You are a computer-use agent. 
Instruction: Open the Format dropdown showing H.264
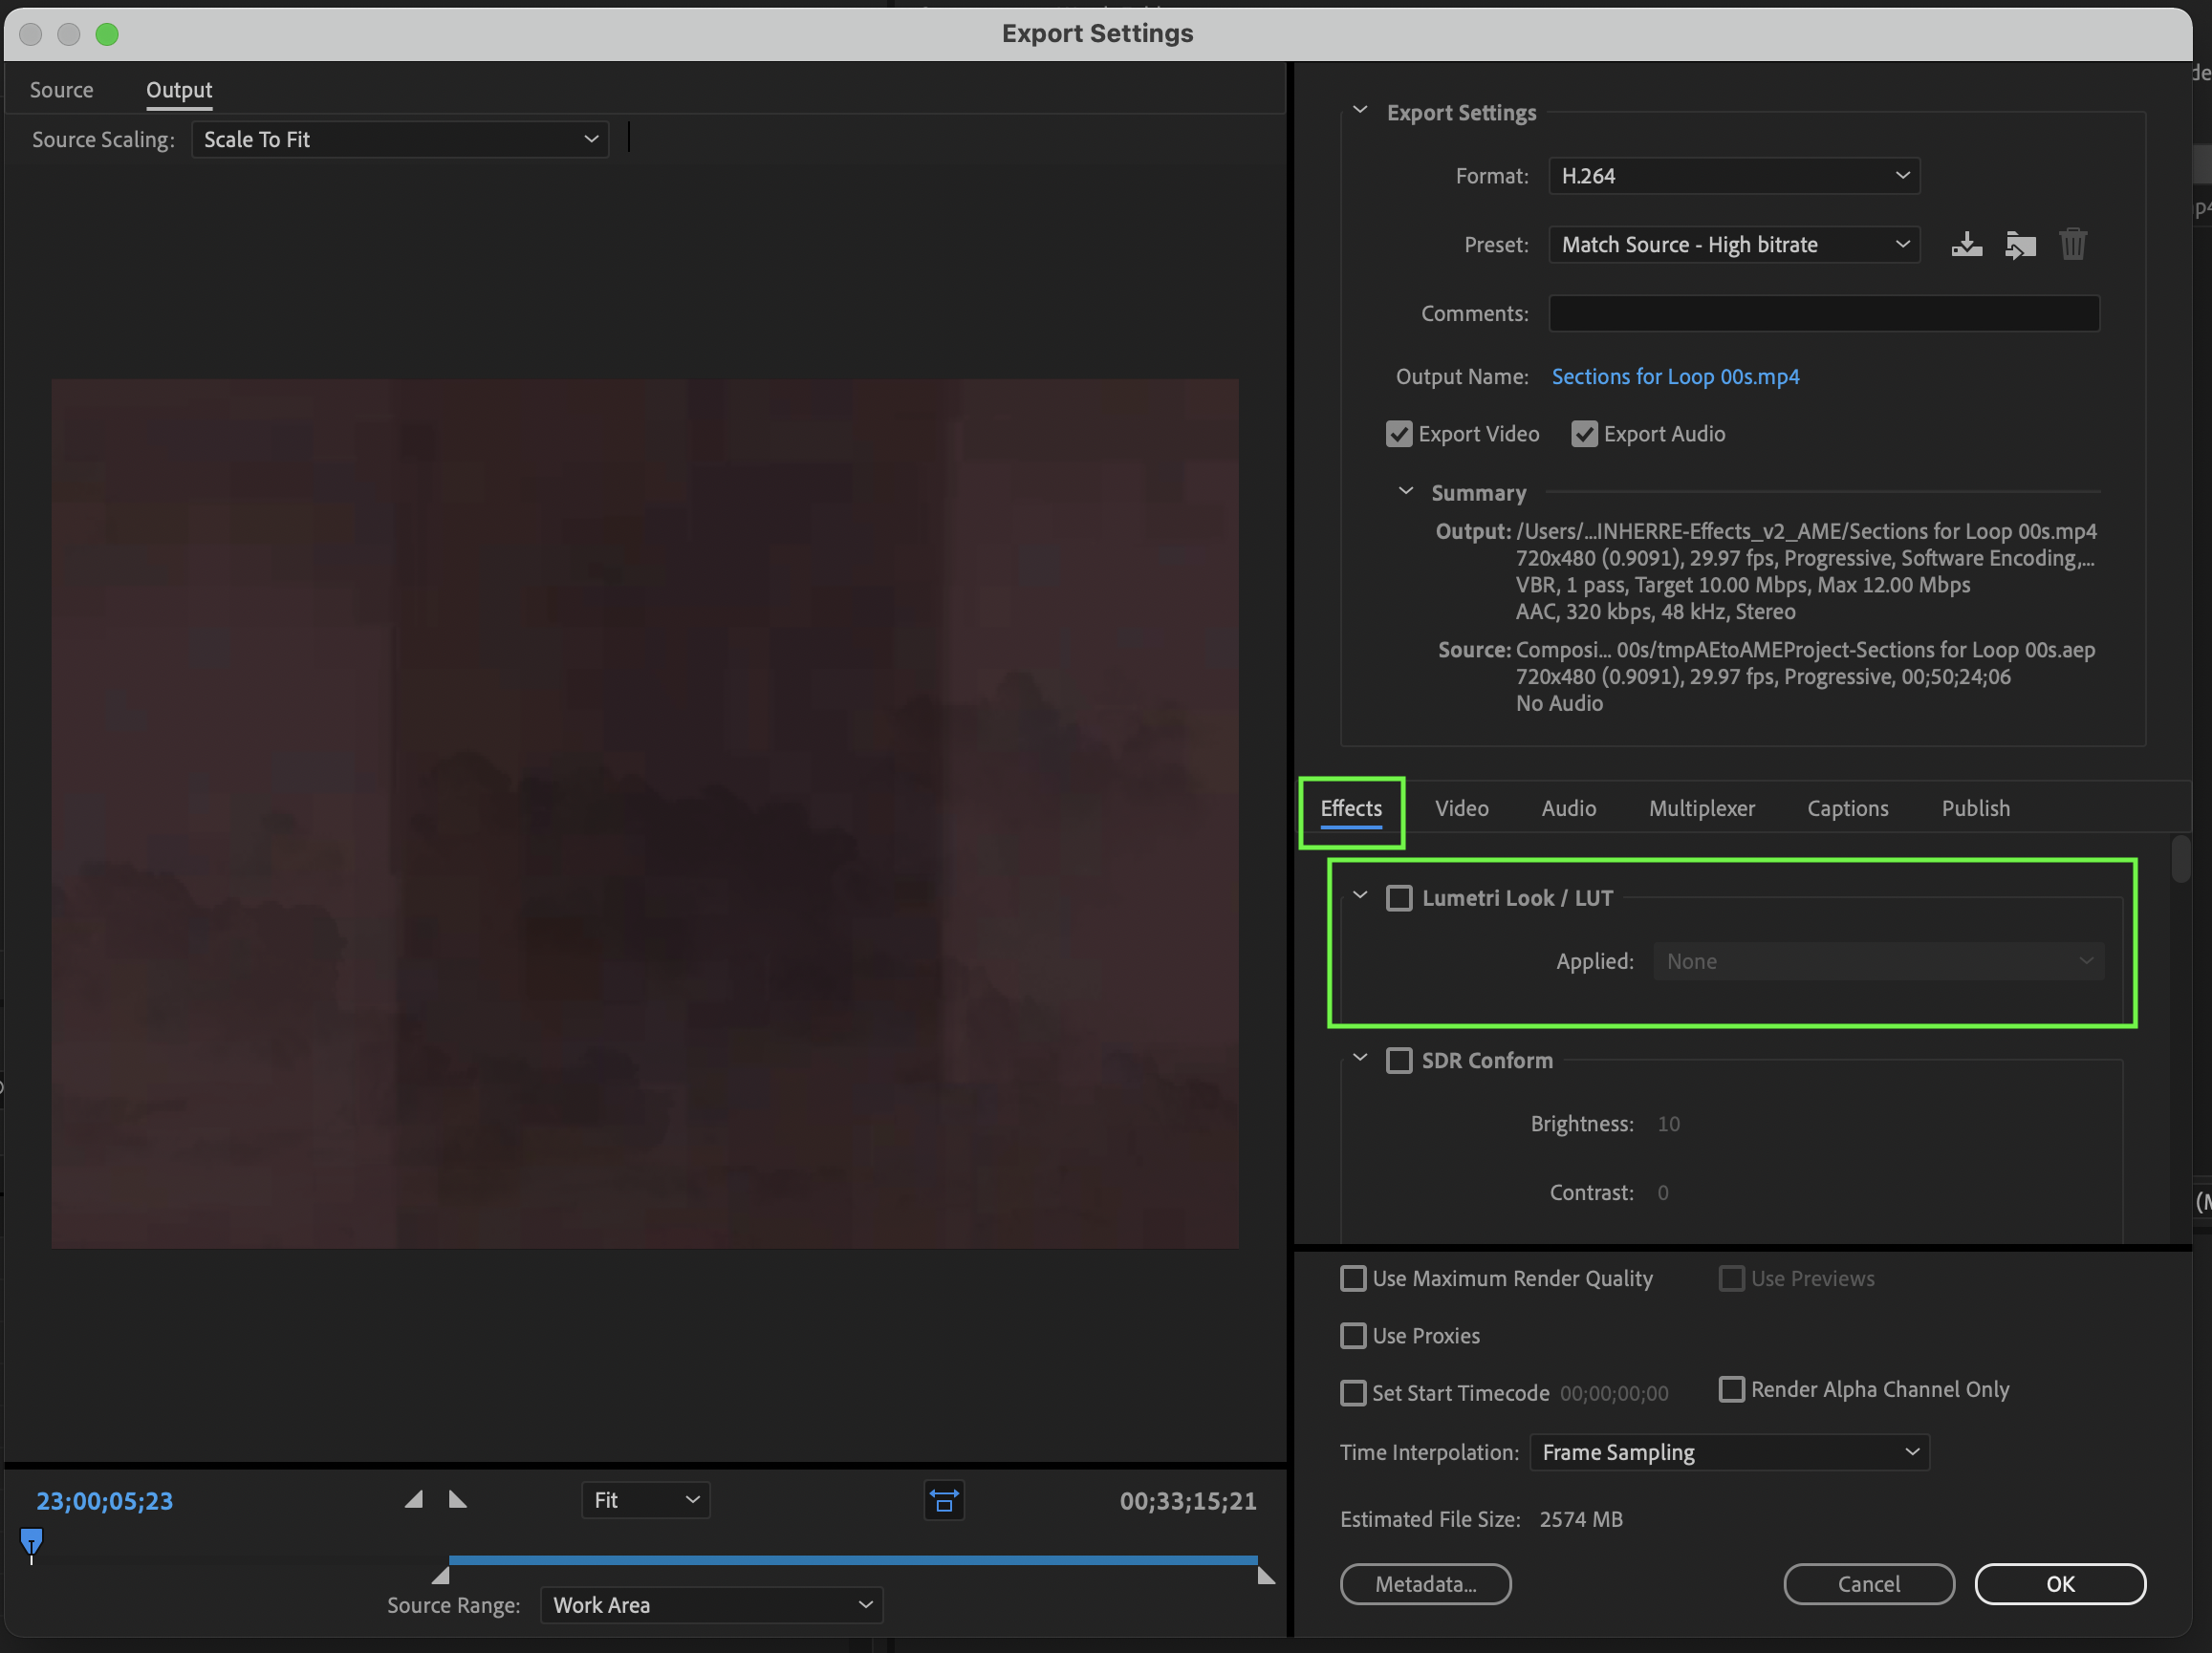click(1733, 176)
